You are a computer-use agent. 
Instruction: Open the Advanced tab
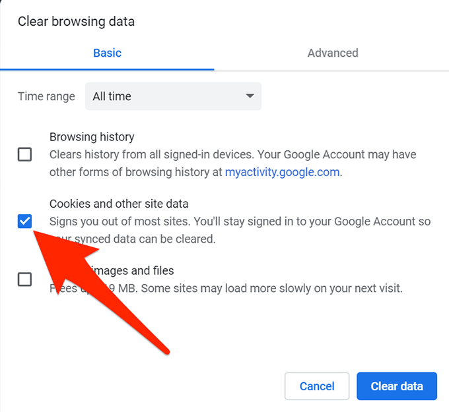click(333, 53)
